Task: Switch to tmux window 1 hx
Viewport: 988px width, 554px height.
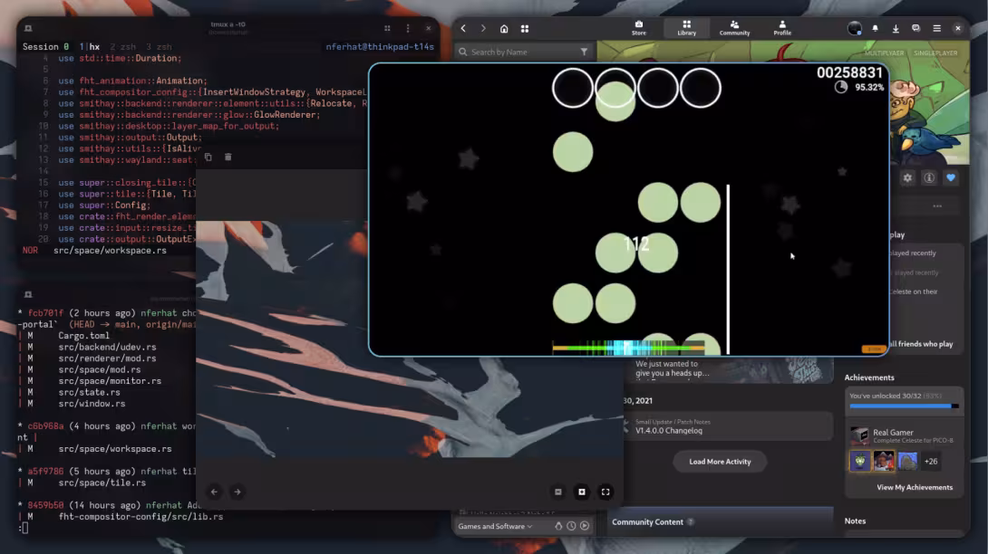Action: (x=90, y=46)
